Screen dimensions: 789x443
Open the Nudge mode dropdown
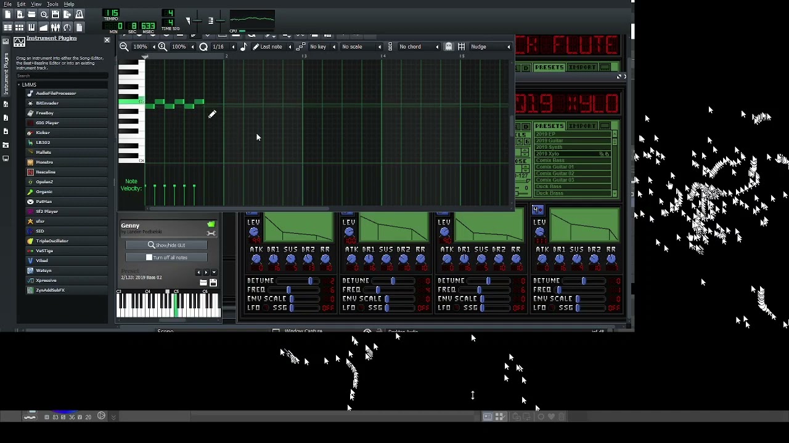491,47
